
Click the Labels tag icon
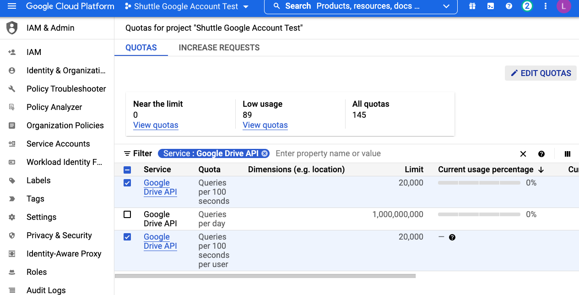12,180
